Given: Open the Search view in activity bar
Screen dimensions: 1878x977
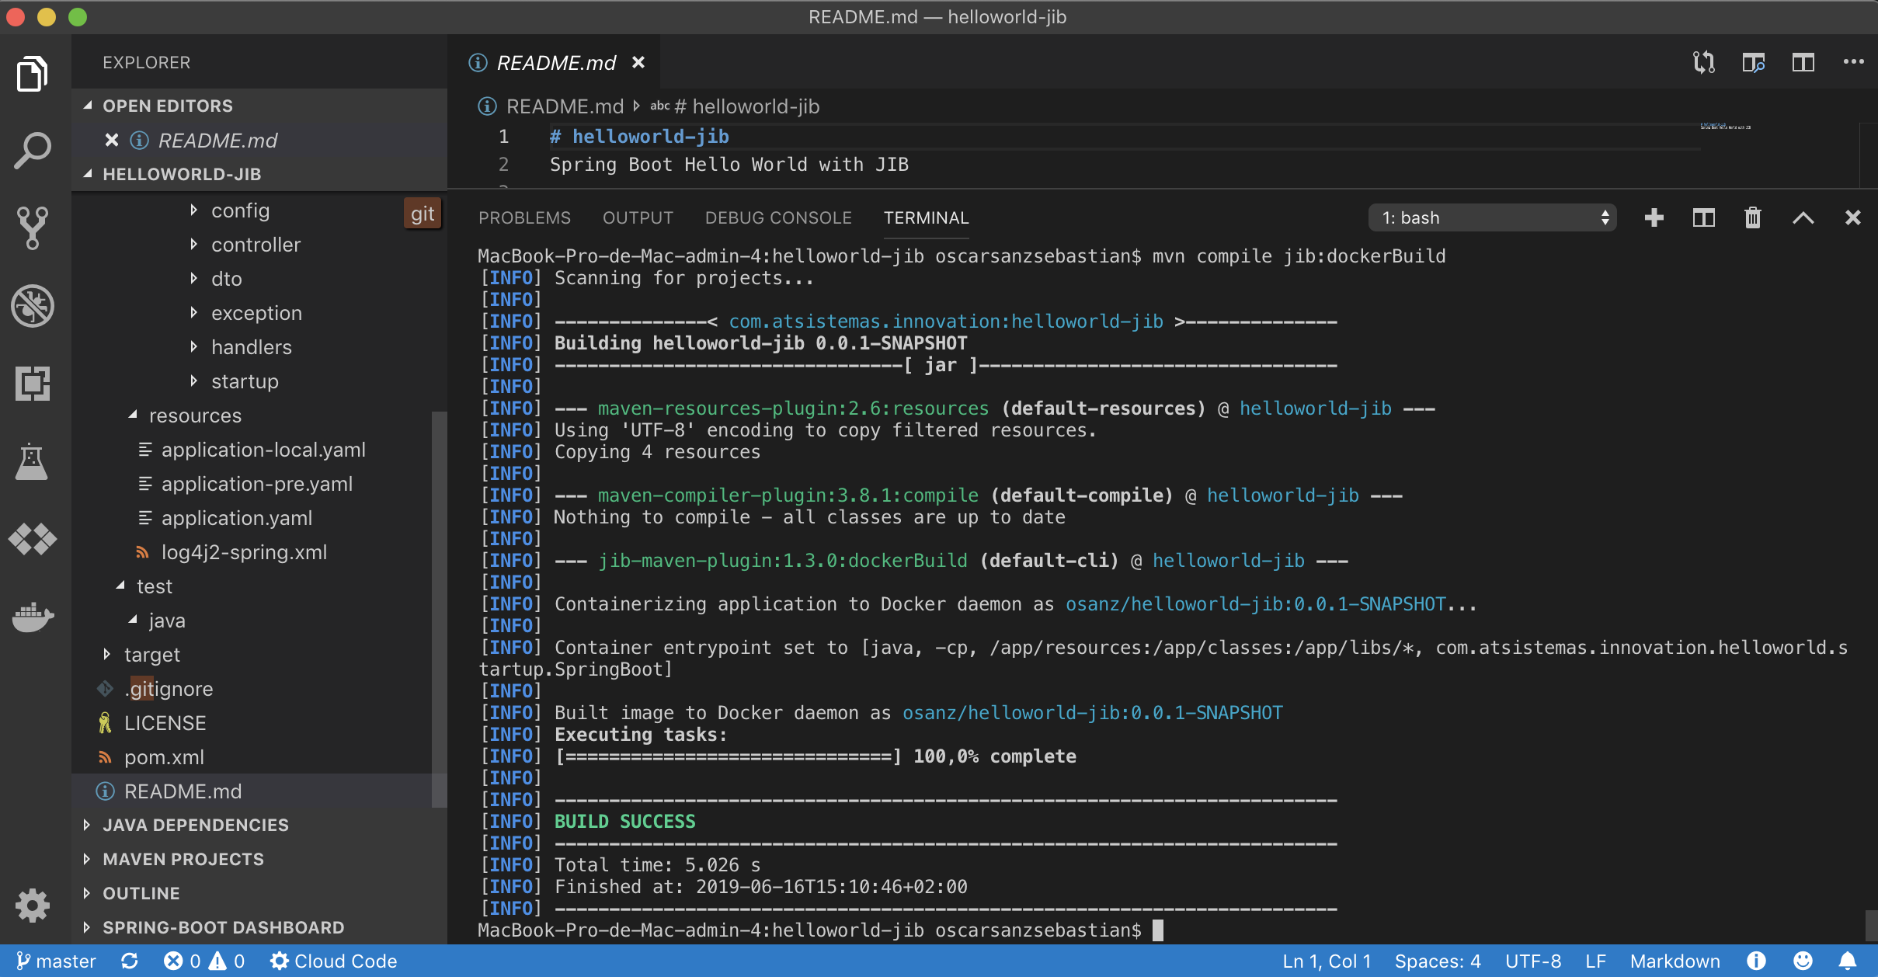Looking at the screenshot, I should click(32, 150).
